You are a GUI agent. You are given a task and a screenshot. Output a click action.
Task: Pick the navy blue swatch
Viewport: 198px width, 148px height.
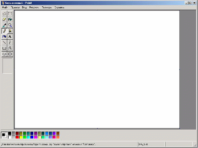tap(32, 133)
